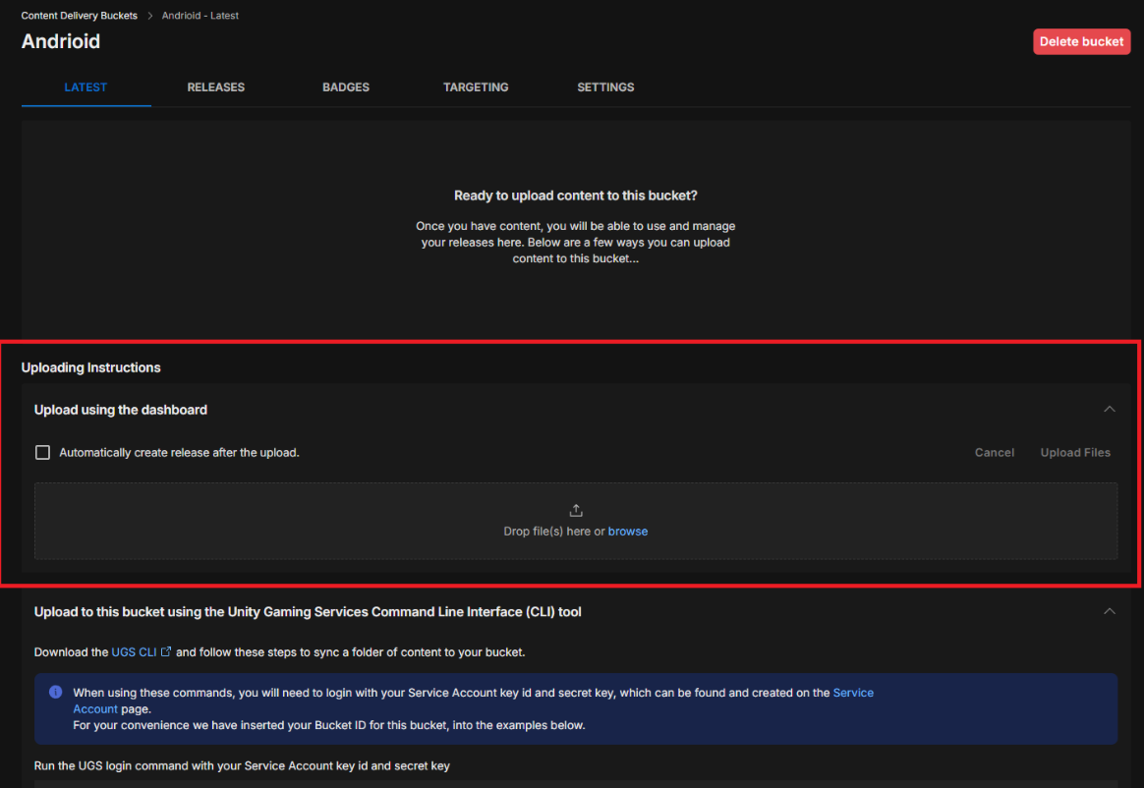Enable automatically create release after upload checkbox
The image size is (1144, 788).
43,452
